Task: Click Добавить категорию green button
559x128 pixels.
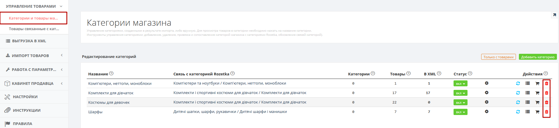Action: point(538,57)
